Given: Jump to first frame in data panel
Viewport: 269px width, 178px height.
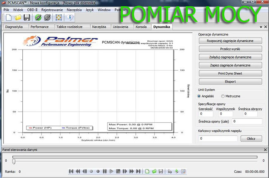Looking at the screenshot, I should pyautogui.click(x=71, y=171).
